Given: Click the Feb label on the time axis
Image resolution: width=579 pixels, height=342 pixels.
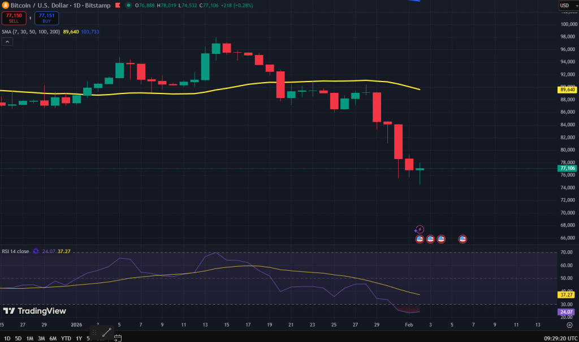Looking at the screenshot, I should point(409,325).
